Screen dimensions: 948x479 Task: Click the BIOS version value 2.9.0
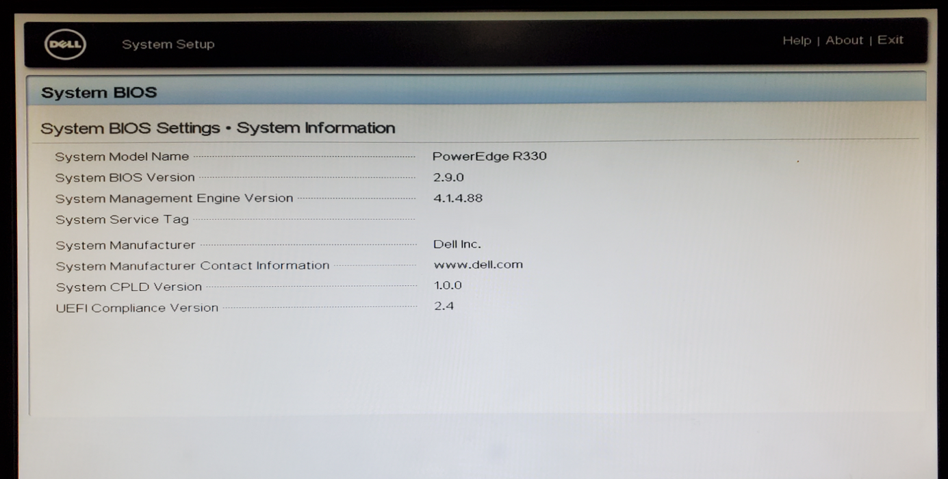(448, 177)
